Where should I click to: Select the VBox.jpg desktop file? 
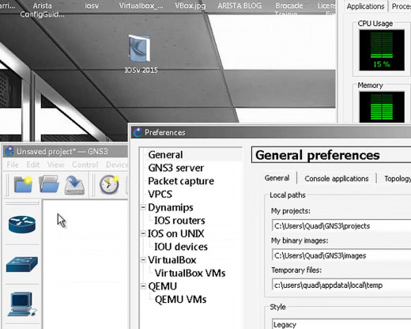tap(190, 6)
